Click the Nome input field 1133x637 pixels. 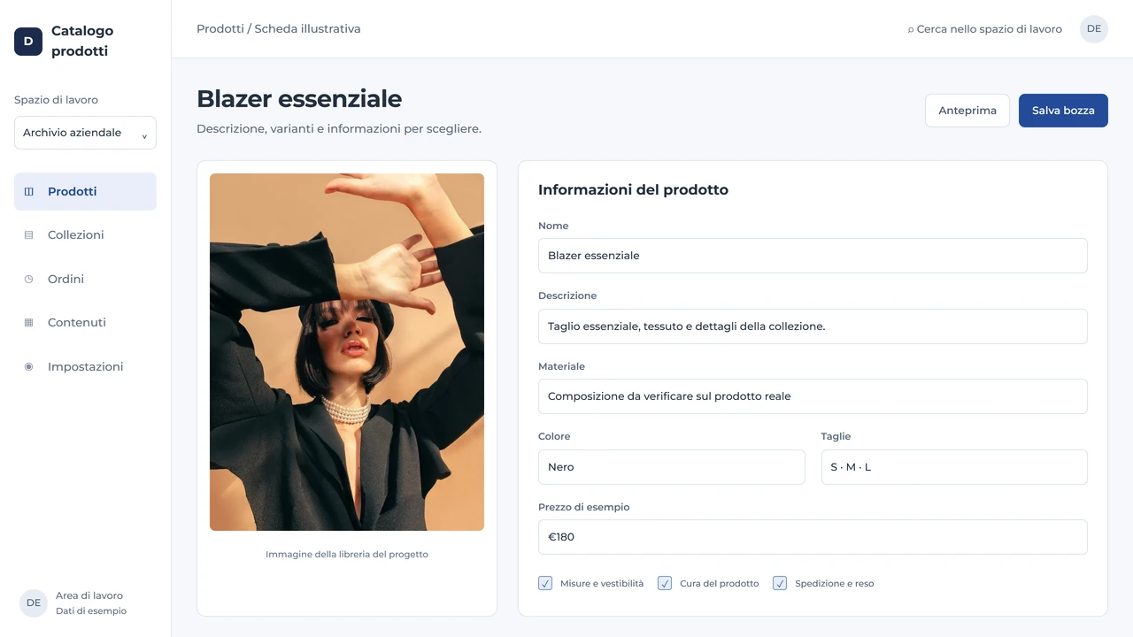pyautogui.click(x=813, y=256)
